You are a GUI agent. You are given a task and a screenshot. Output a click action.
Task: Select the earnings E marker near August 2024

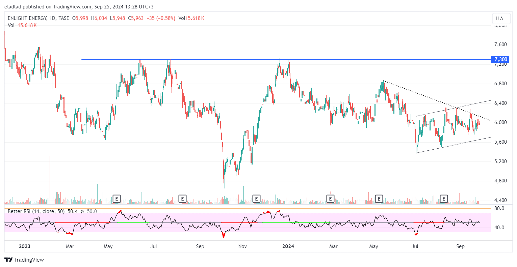tap(444, 199)
